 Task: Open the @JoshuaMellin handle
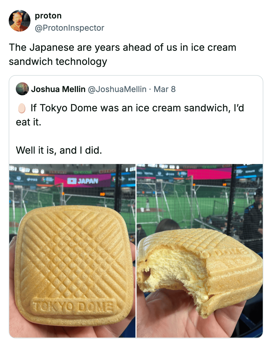pos(117,89)
